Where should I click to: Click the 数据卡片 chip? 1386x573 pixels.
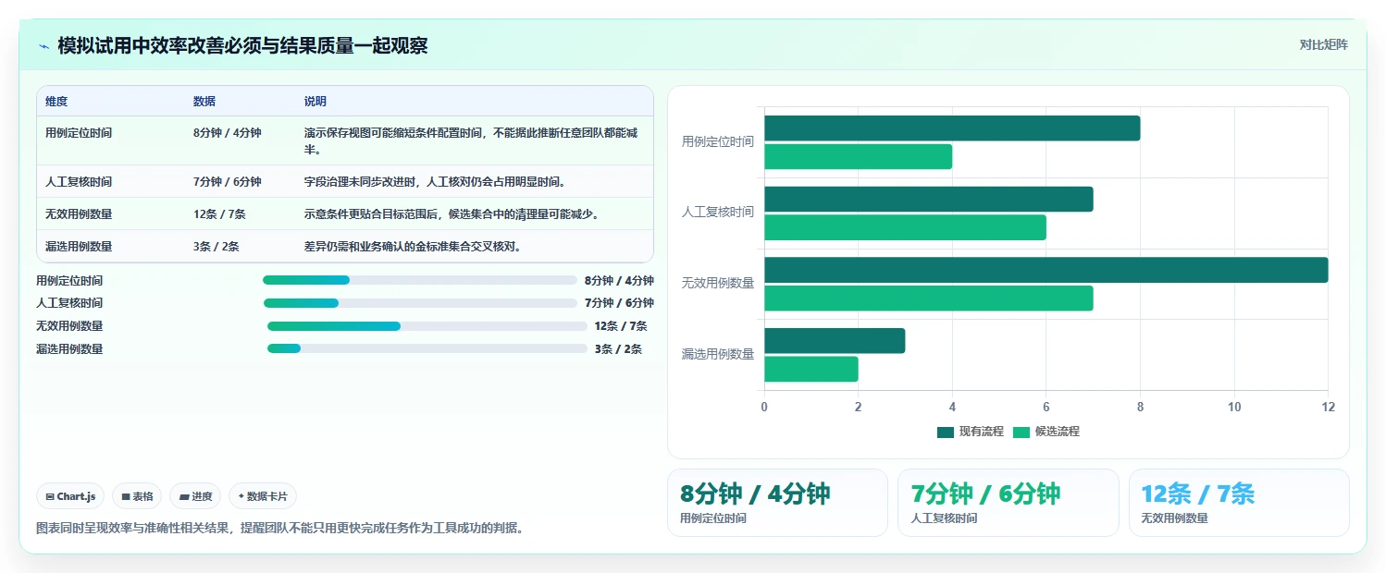[x=263, y=496]
